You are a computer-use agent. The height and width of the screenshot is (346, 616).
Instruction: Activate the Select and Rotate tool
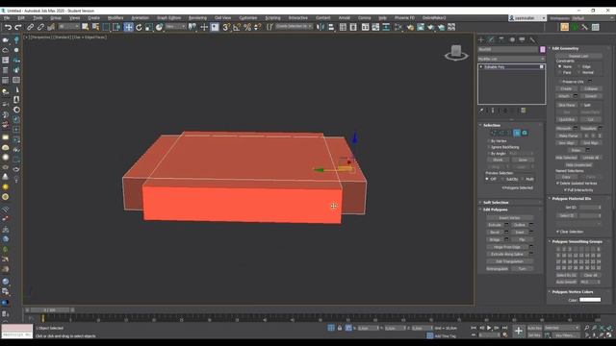coord(139,27)
